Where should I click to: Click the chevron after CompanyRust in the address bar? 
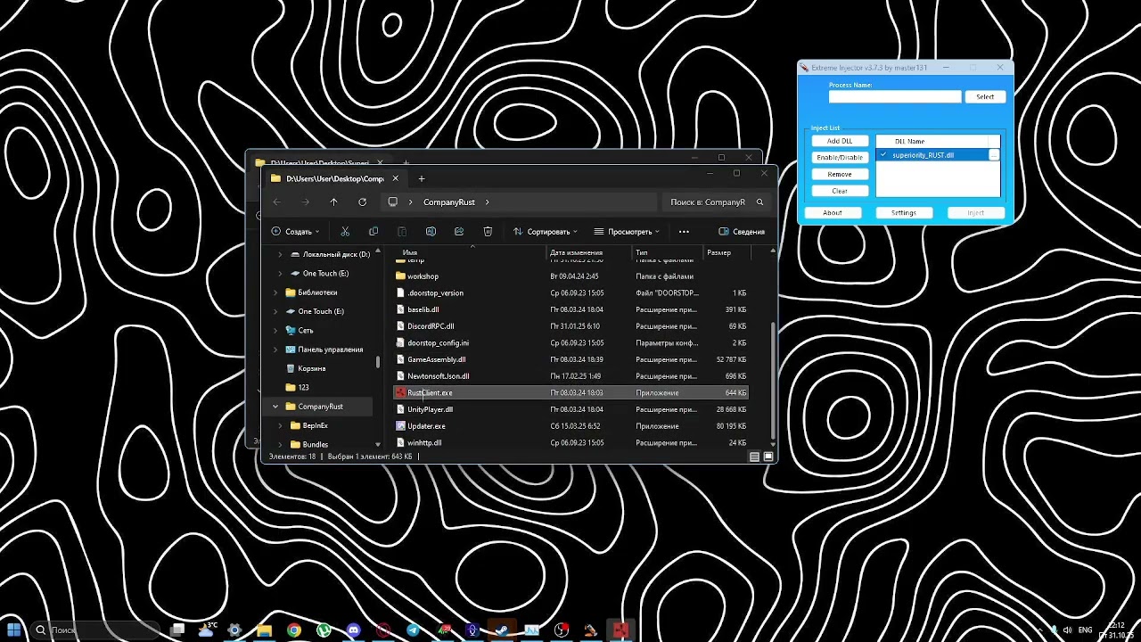tap(487, 202)
